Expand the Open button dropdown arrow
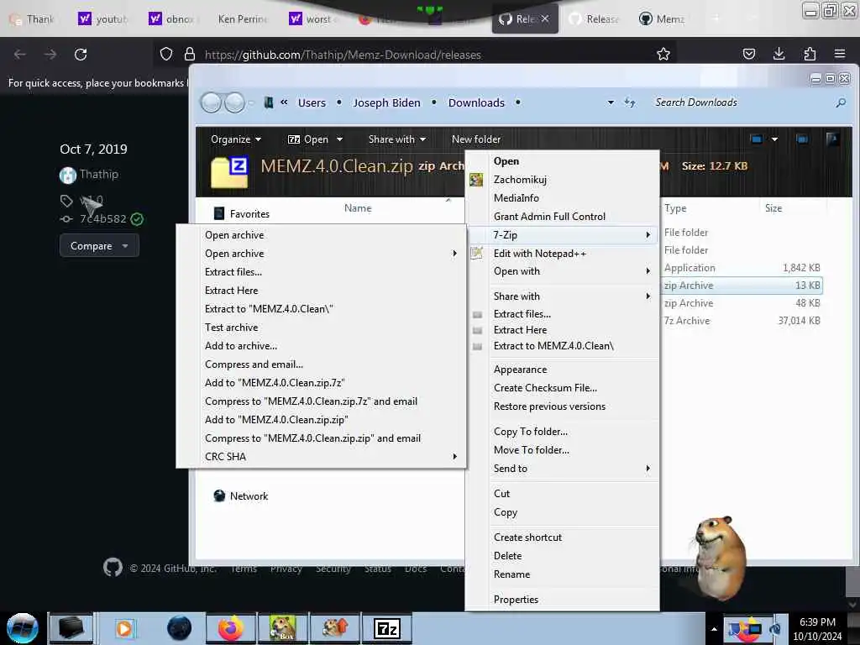Screen dimensions: 860x645 tap(339, 139)
